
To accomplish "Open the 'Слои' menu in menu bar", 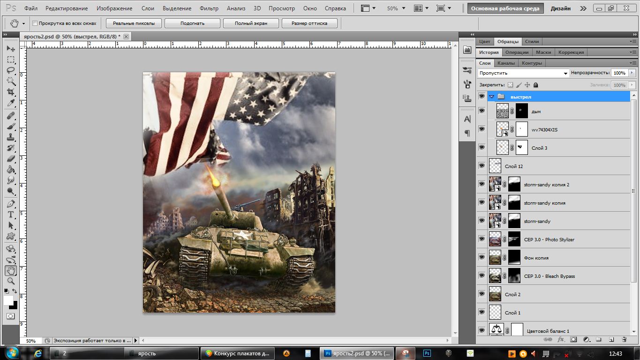I will pos(148,8).
